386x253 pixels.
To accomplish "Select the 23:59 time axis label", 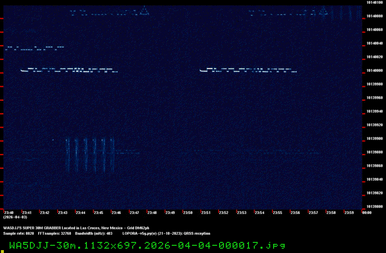I will pyautogui.click(x=349, y=213).
